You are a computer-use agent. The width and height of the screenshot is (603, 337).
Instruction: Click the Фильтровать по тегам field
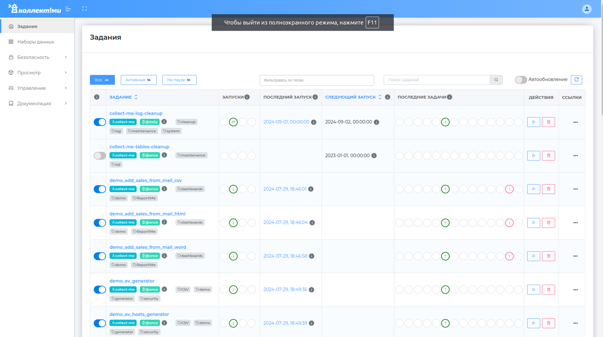pyautogui.click(x=317, y=80)
